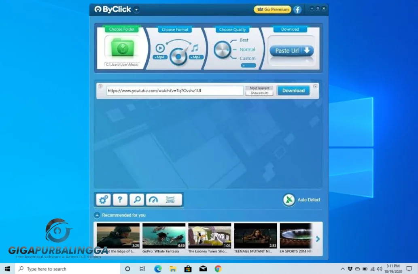
Task: Select the Show results option
Action: click(259, 93)
